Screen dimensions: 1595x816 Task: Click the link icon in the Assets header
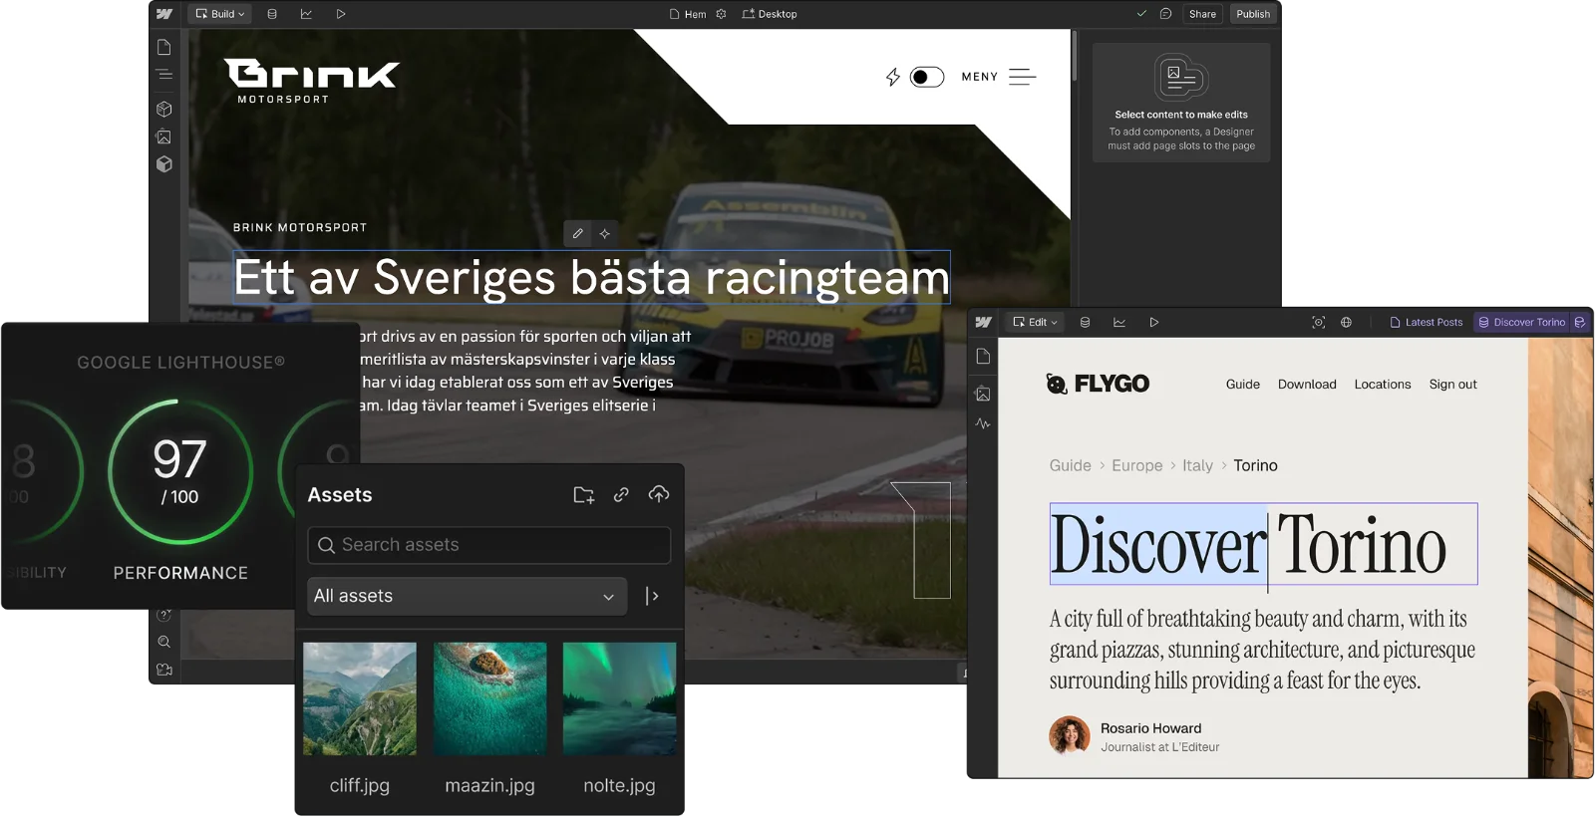621,495
